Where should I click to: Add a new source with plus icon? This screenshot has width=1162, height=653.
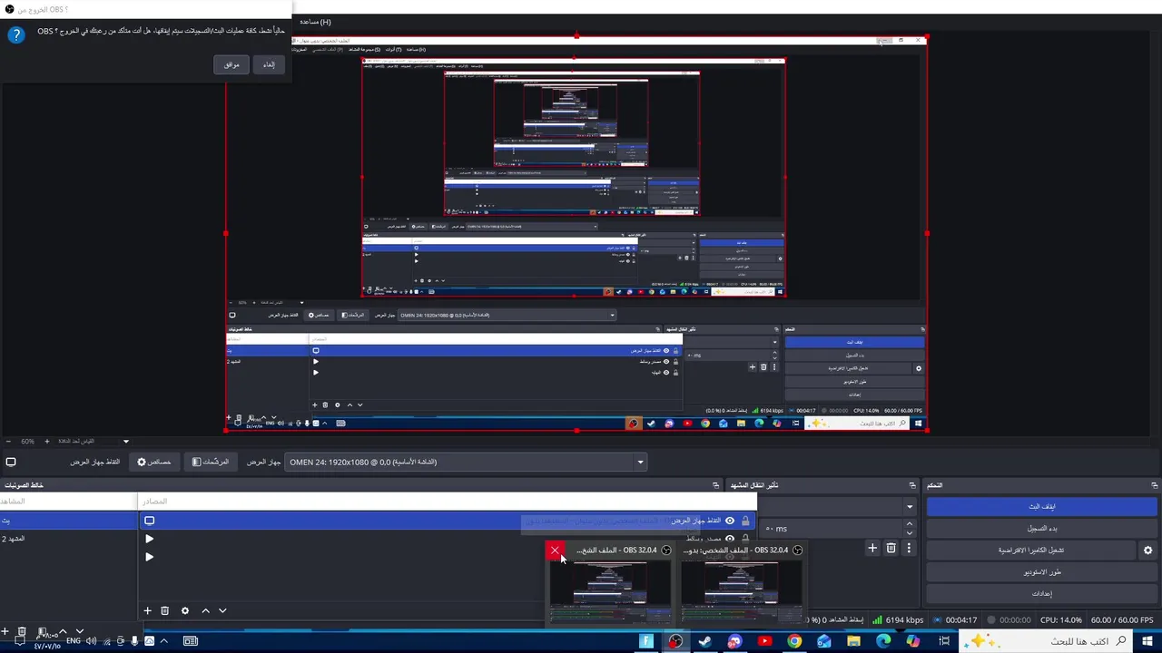(147, 611)
